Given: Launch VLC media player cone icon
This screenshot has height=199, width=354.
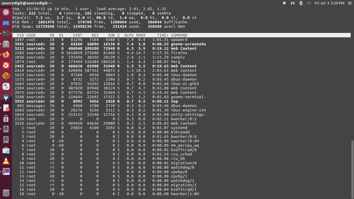Looking at the screenshot, I should (x=6, y=161).
